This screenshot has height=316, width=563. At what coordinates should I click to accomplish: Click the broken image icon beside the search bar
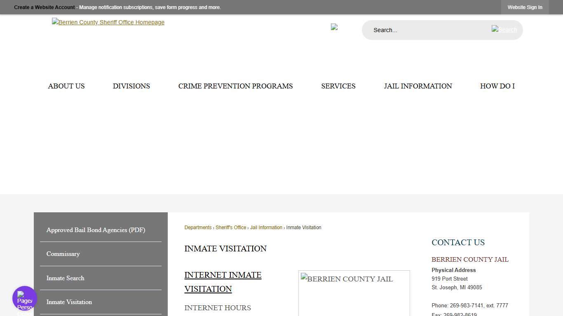[334, 27]
